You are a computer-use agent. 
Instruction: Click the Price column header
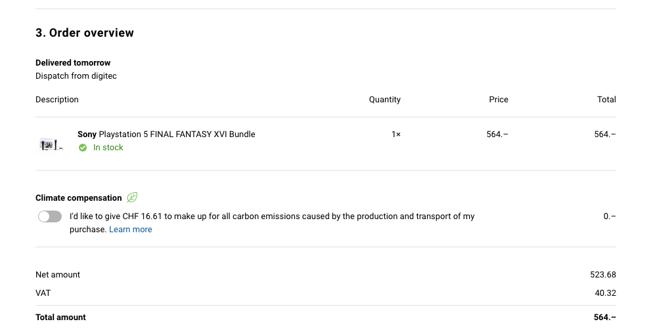click(x=499, y=100)
